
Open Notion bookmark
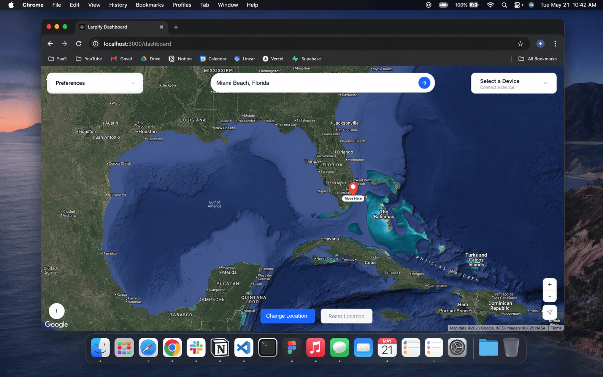click(x=180, y=59)
